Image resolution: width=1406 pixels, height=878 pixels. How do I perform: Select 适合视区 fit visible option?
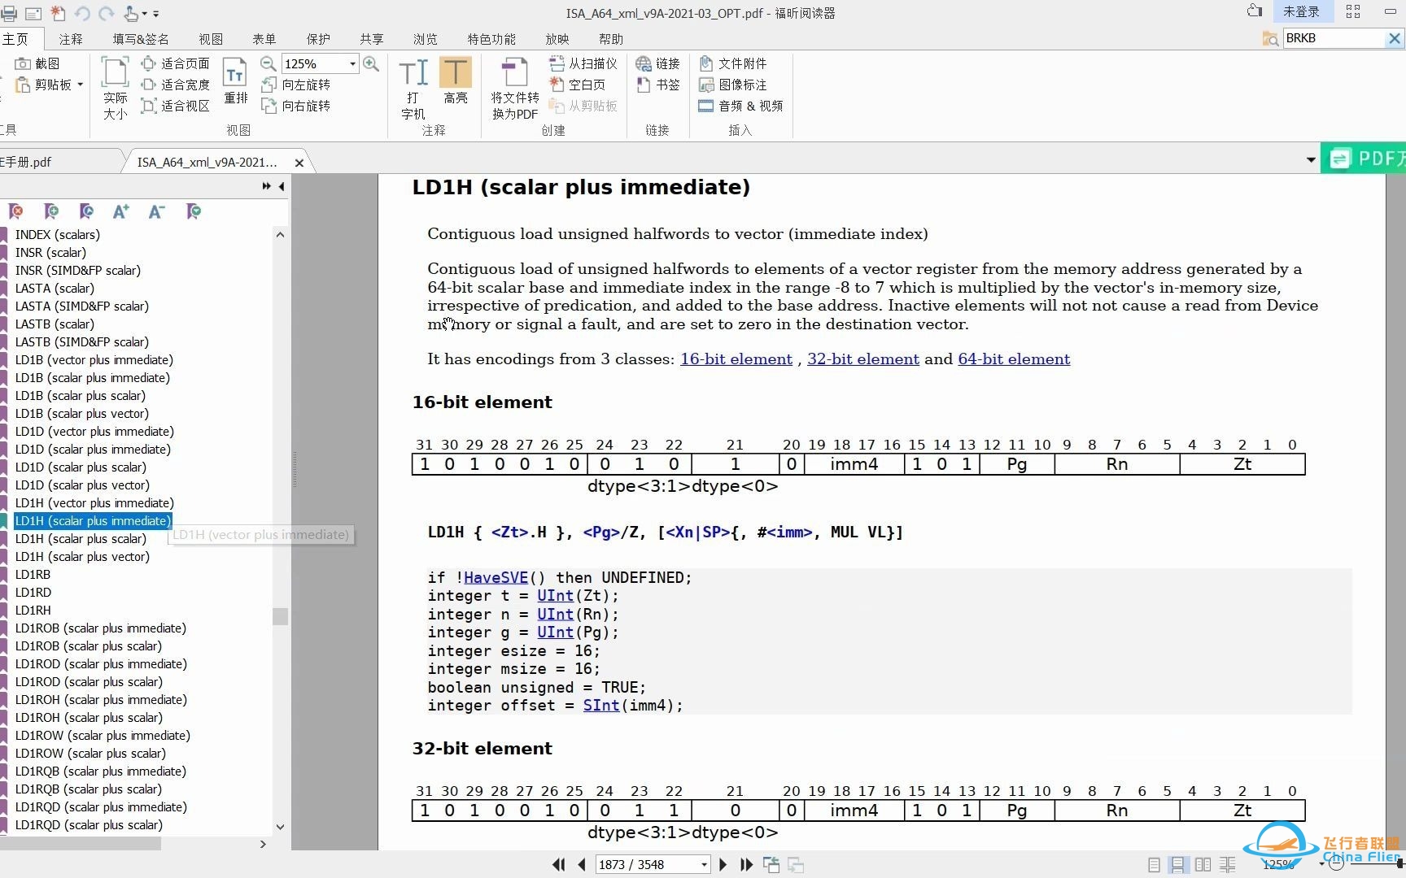[175, 106]
